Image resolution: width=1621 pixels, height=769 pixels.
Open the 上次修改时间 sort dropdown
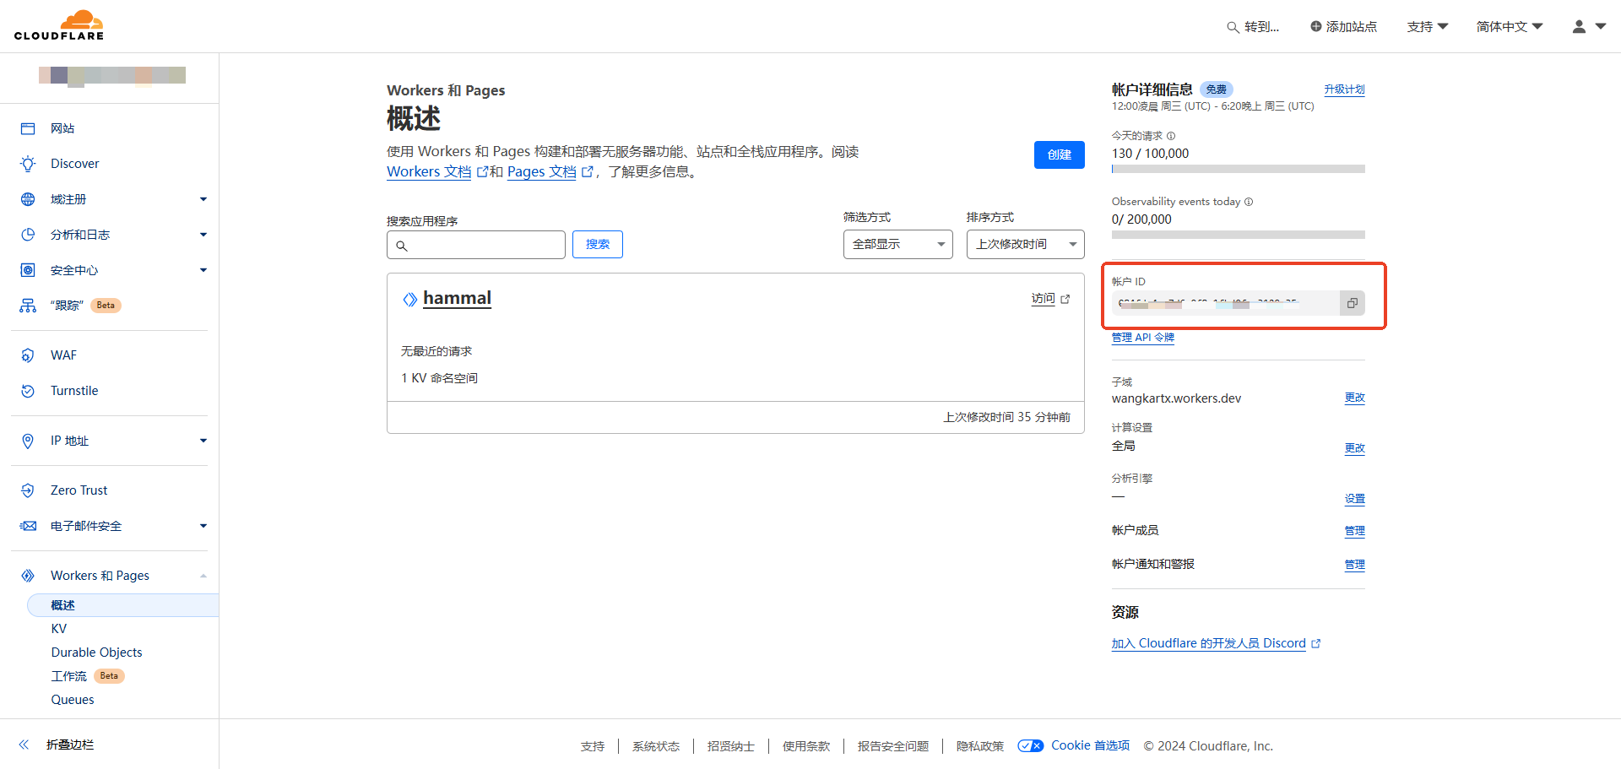[1026, 244]
